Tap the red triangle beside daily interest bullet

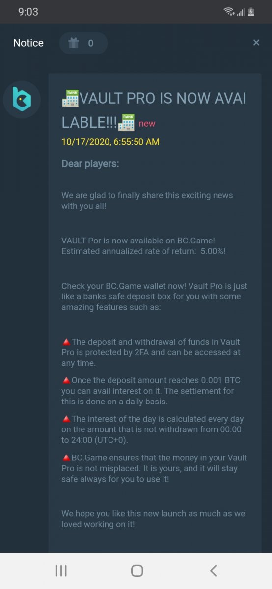click(66, 419)
